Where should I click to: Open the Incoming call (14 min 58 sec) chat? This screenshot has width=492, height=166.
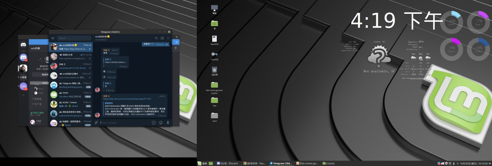point(71,66)
